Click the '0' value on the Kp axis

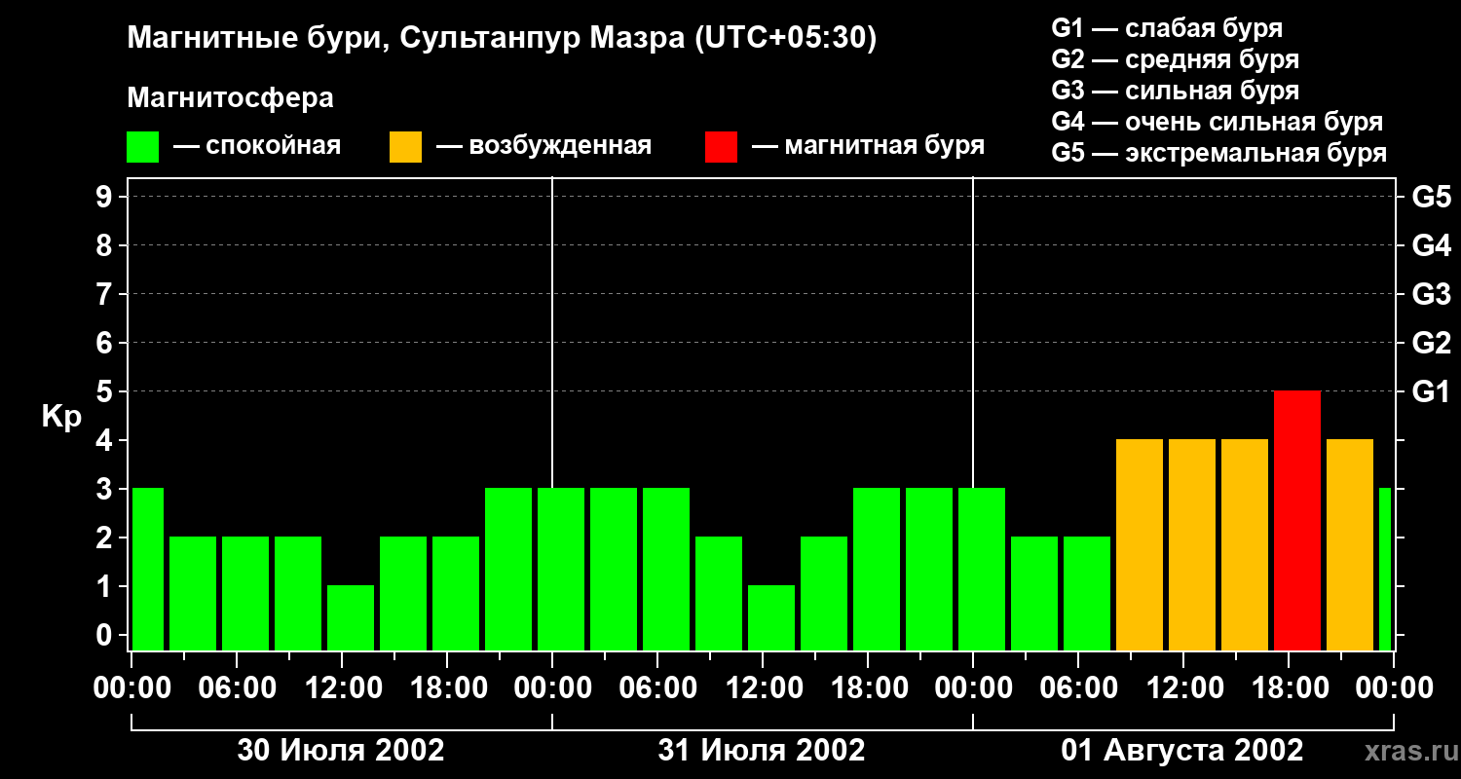tap(106, 635)
